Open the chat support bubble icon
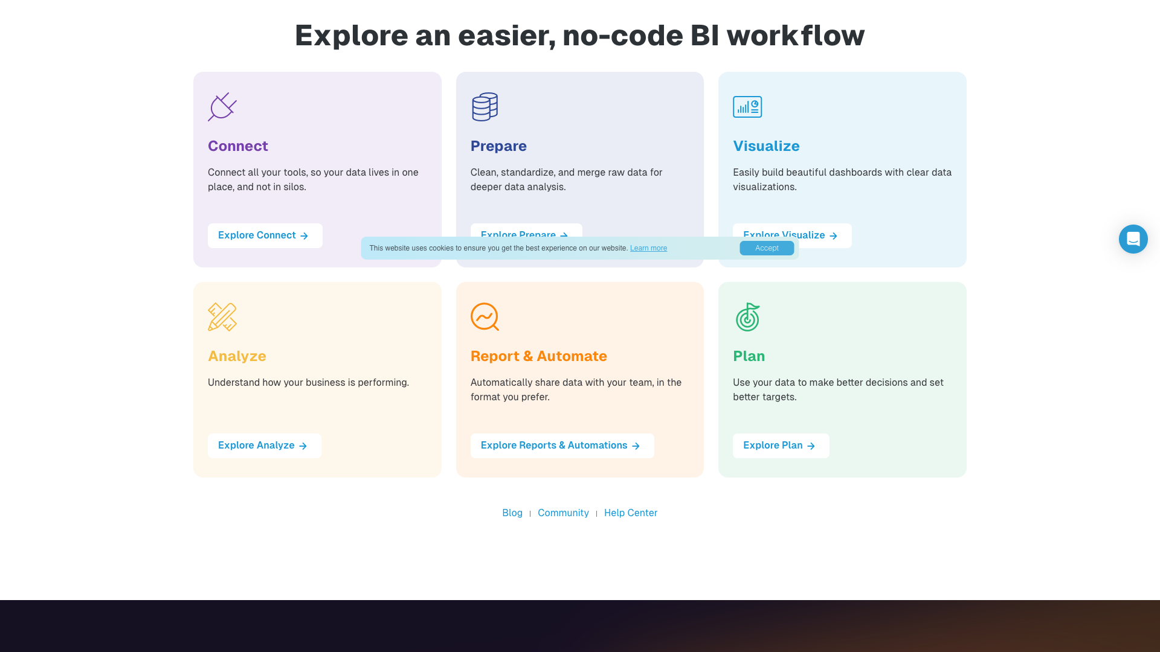 point(1133,239)
